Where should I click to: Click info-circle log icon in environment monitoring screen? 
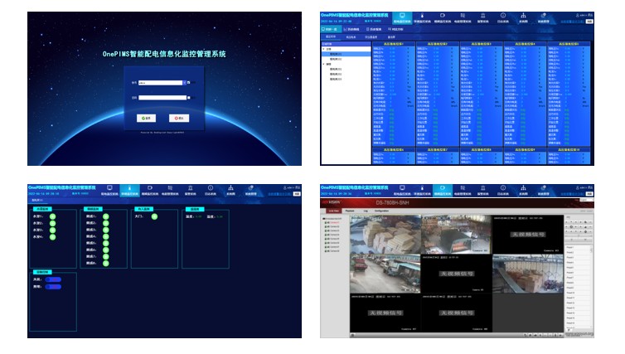coord(211,187)
